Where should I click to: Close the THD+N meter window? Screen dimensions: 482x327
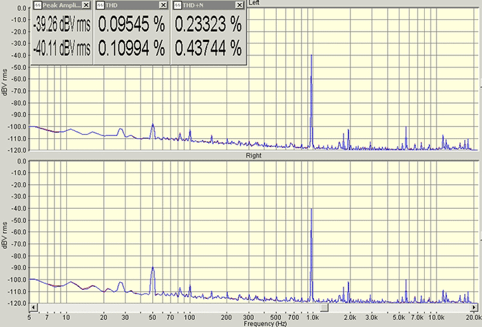coord(240,5)
